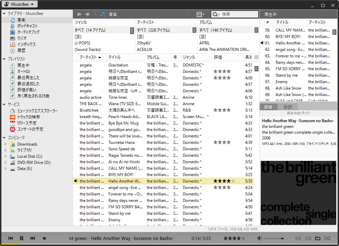Screen dimensions: 339x246
Task: Click the playback progress bar at bottom
Action: tap(169, 244)
